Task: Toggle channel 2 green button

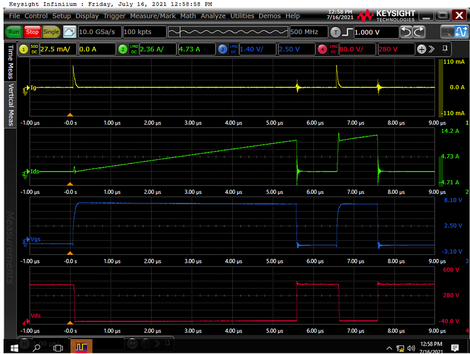Action: [123, 49]
